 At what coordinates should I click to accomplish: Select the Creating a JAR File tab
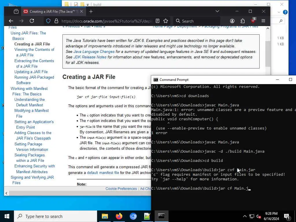pos(53,12)
